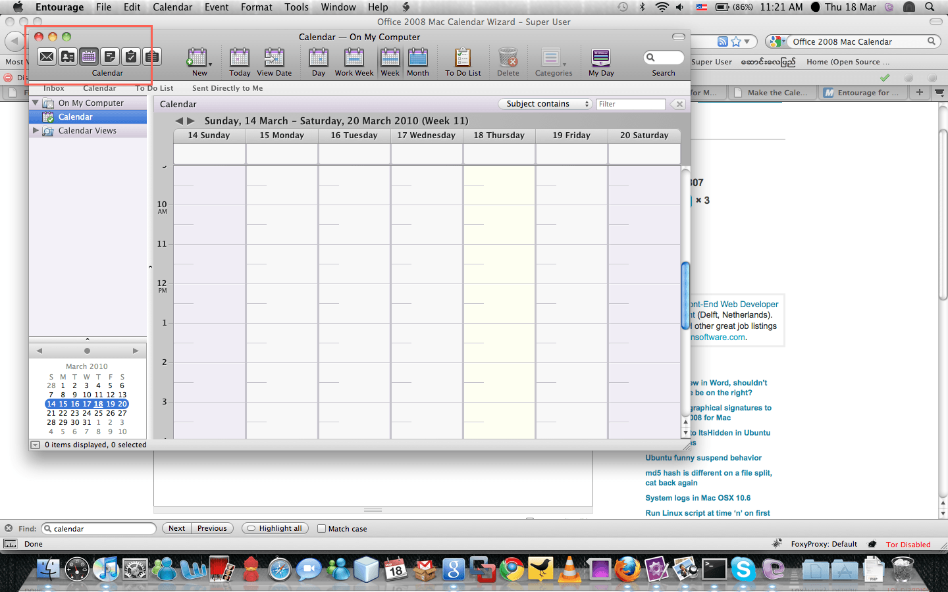The width and height of the screenshot is (948, 592).
Task: Click the Delete trash icon
Action: [508, 58]
